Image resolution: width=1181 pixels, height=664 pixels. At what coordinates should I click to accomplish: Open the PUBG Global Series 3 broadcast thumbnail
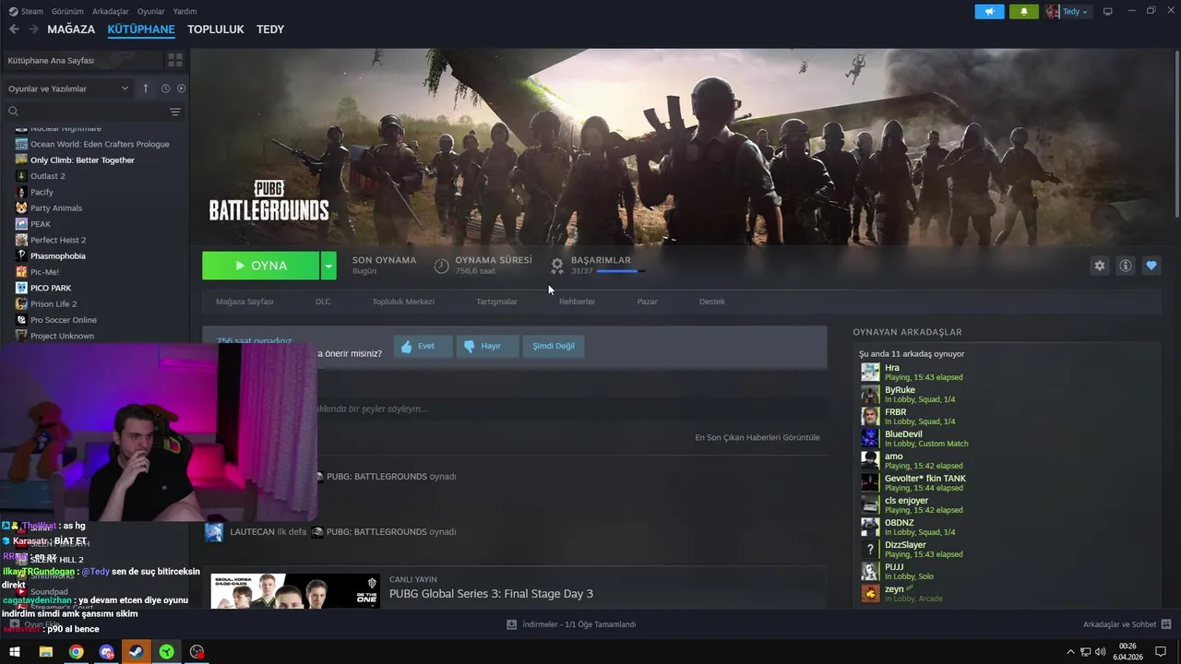point(295,591)
